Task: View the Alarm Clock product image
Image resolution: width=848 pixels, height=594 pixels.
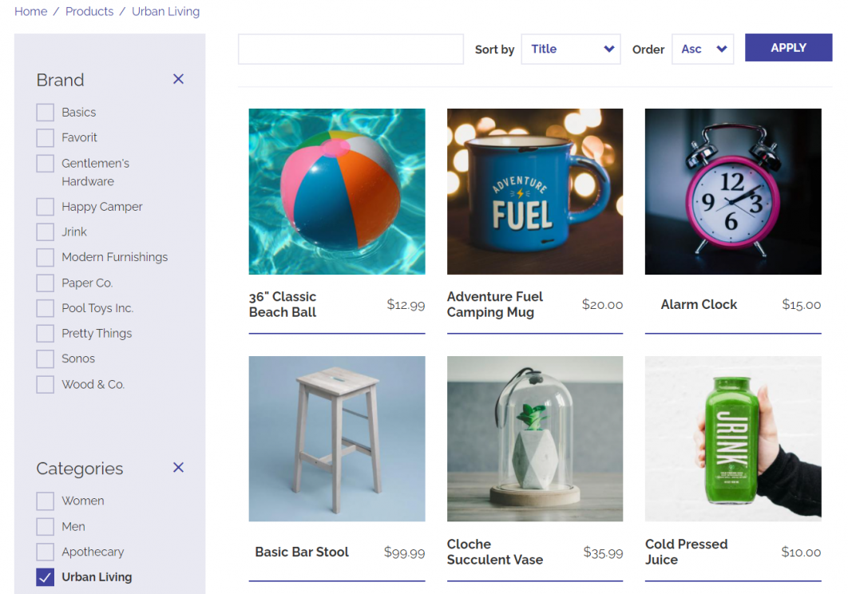Action: coord(732,191)
